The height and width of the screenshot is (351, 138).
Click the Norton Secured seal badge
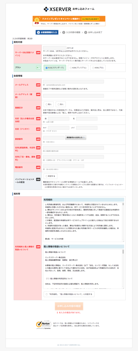click(42, 324)
